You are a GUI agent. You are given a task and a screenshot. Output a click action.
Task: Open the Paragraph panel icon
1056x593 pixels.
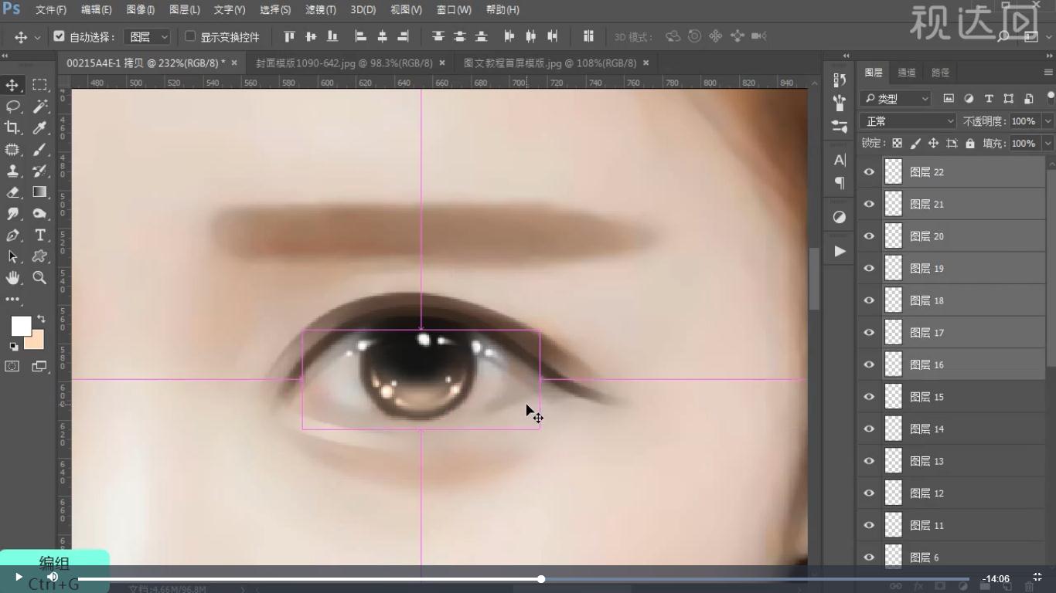coord(840,183)
